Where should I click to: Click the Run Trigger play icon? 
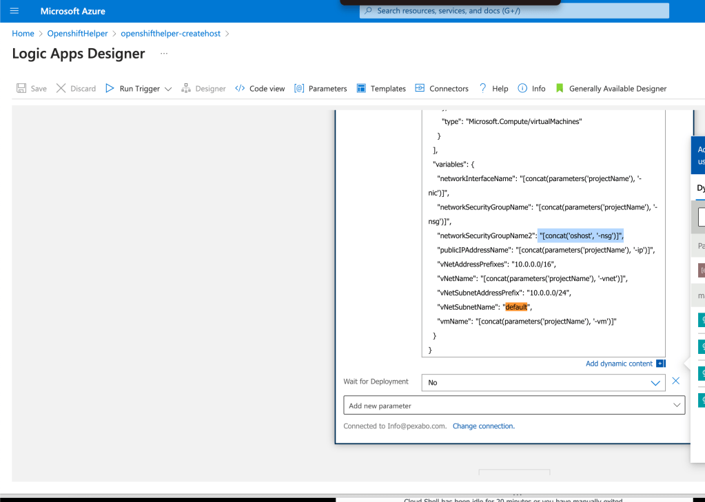click(x=110, y=88)
